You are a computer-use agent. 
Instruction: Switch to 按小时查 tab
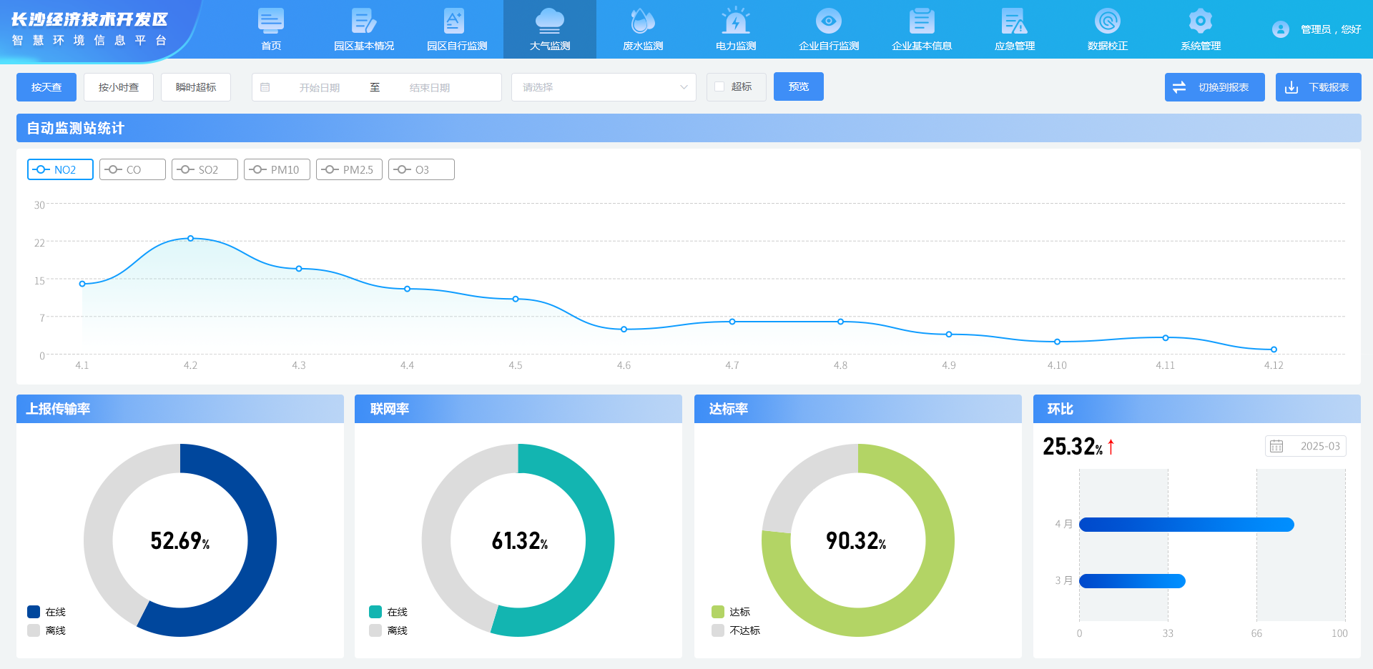point(119,87)
